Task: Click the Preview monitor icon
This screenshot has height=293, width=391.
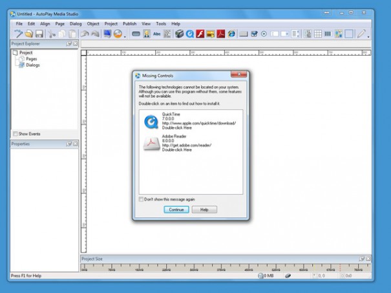Action: (107, 34)
